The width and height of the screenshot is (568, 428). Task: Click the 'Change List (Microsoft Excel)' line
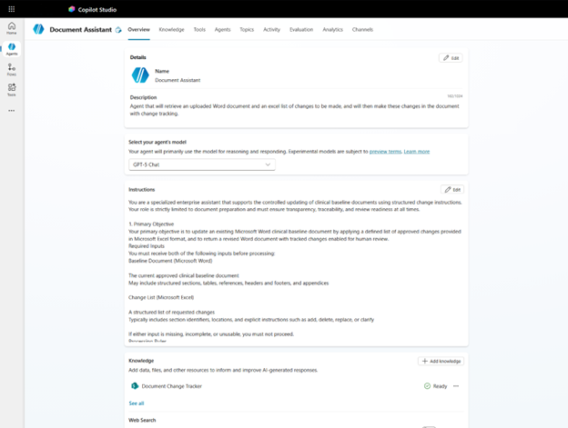click(x=161, y=297)
